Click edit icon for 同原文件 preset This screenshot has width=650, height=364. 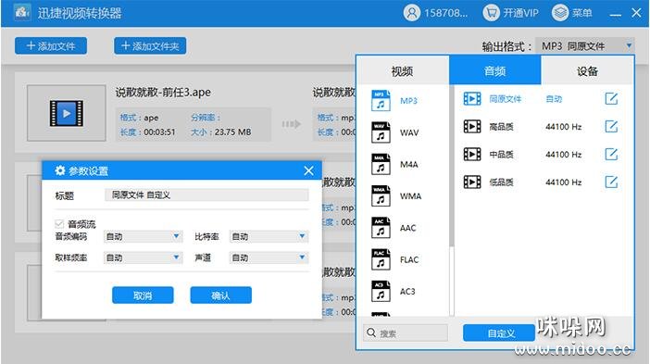(x=611, y=99)
